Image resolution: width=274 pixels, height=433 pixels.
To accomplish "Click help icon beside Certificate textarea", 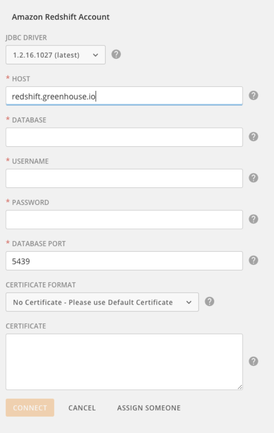I will pyautogui.click(x=253, y=361).
